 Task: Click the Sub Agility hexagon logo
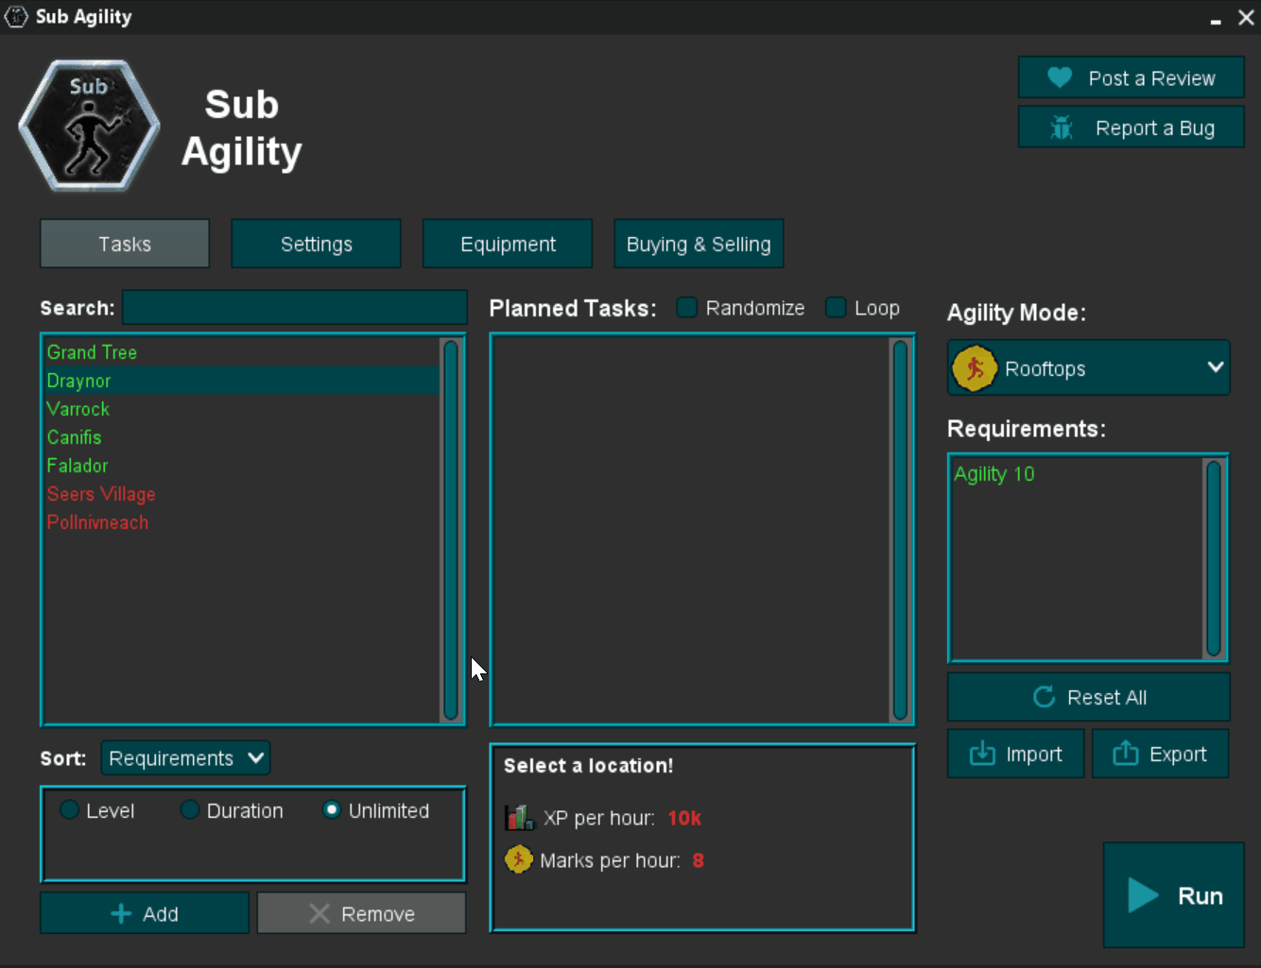click(89, 126)
